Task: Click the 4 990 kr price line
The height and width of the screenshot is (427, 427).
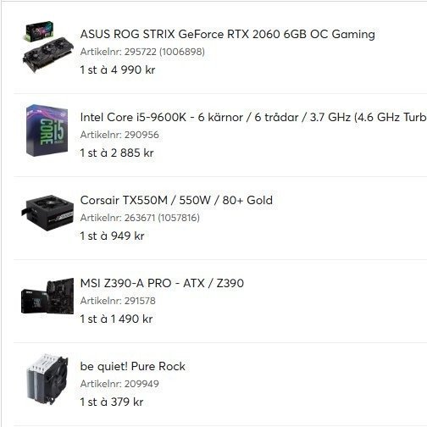Action: point(118,69)
